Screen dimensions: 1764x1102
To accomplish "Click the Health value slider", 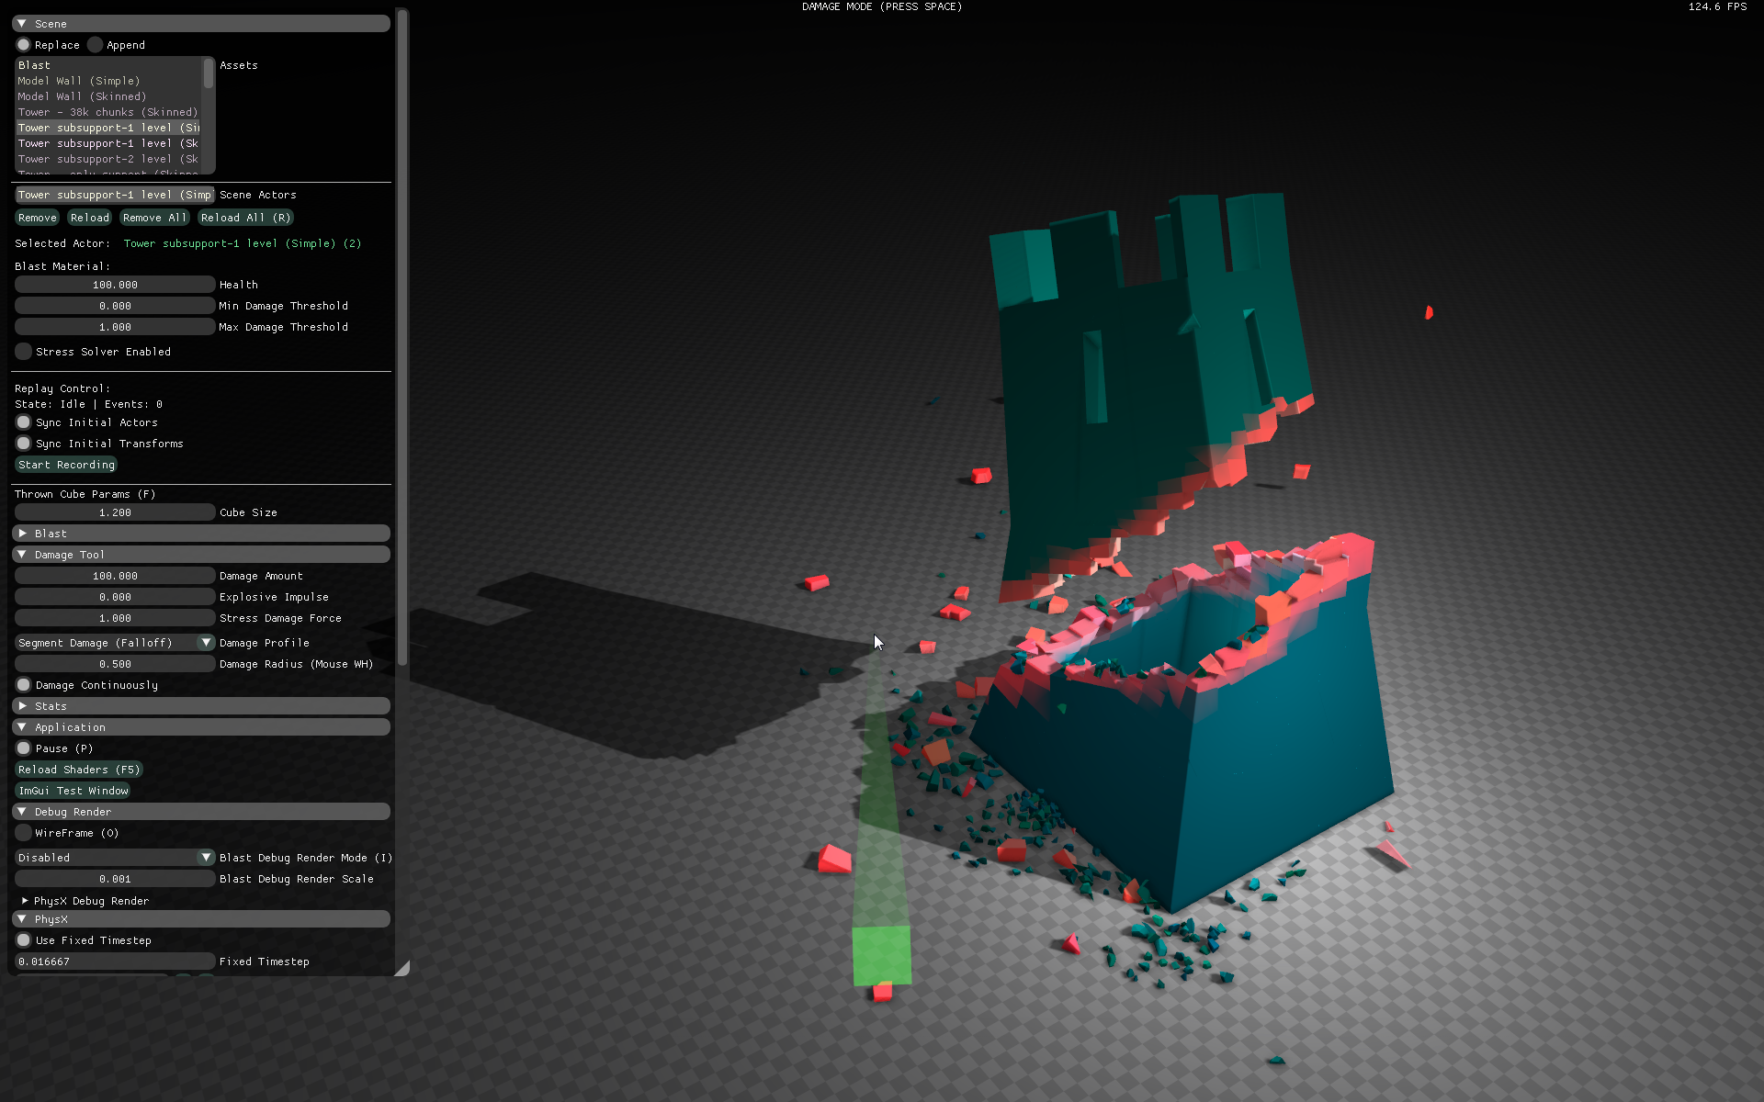I will pos(115,285).
